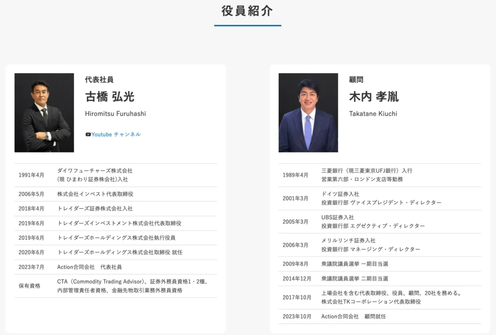Image resolution: width=496 pixels, height=335 pixels.
Task: Select the name 古橋 弘光
Action: click(x=109, y=97)
